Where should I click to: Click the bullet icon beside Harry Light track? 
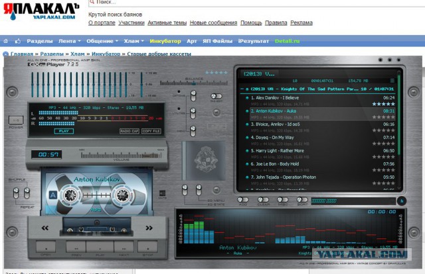[247, 151]
